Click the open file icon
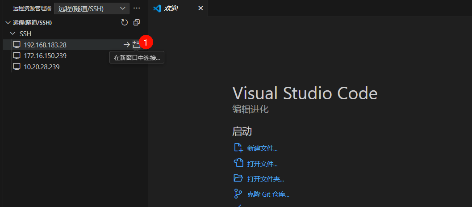This screenshot has height=207, width=472. (238, 163)
